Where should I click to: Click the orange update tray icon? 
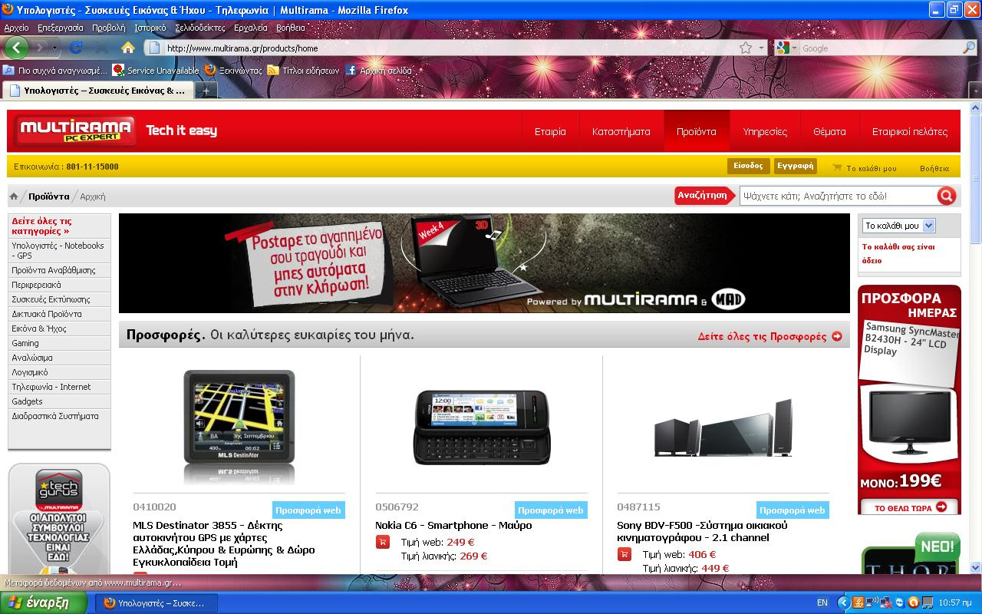pyautogui.click(x=914, y=602)
